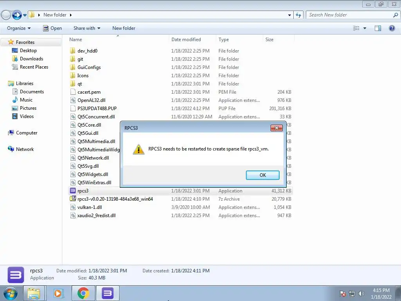Select Qt5Multimedia.dll file
Viewport: 401px width, 301px height.
[x=96, y=141]
